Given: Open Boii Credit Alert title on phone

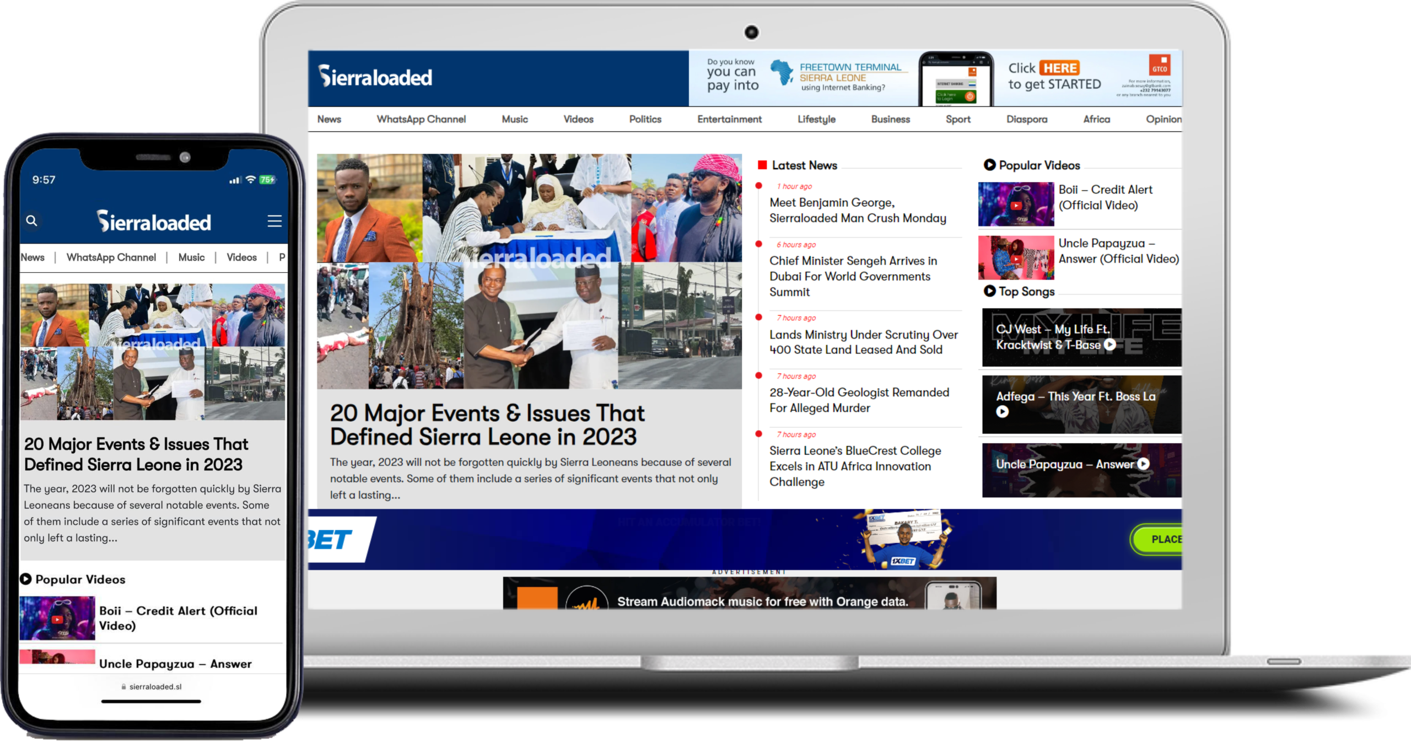Looking at the screenshot, I should 178,618.
